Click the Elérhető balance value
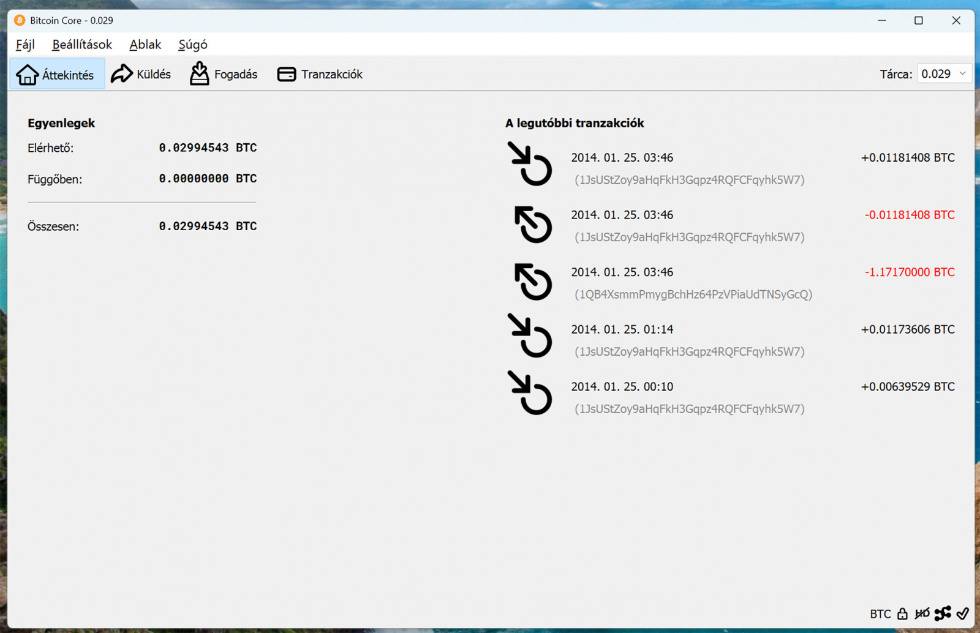The image size is (980, 633). [x=208, y=148]
